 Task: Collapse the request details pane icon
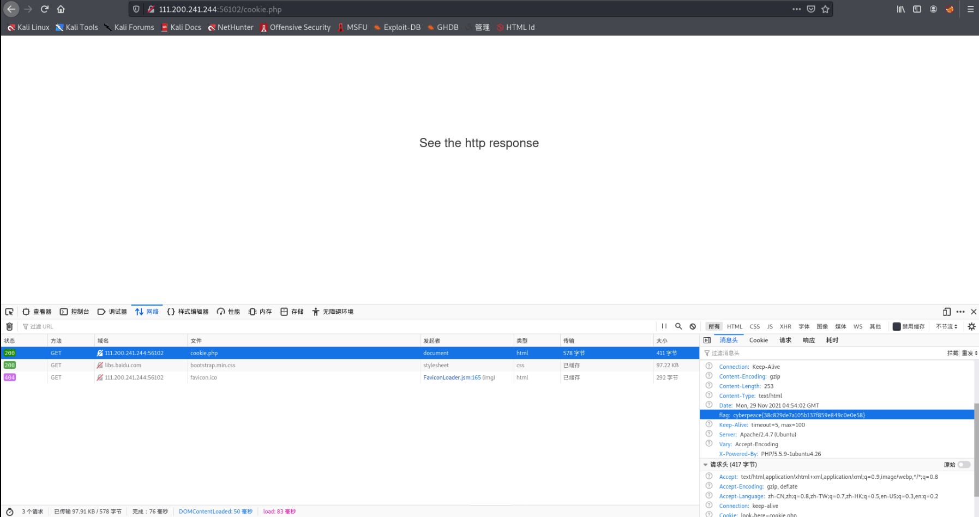pyautogui.click(x=707, y=340)
